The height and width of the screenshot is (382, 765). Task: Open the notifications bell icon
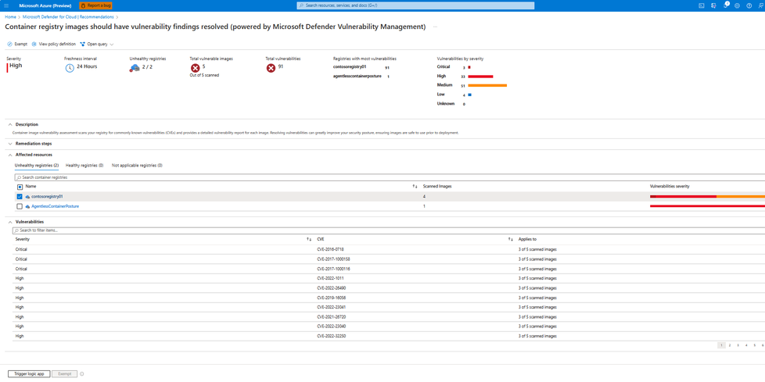tap(725, 5)
